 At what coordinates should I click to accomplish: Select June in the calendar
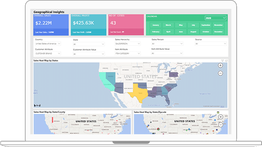point(181,32)
